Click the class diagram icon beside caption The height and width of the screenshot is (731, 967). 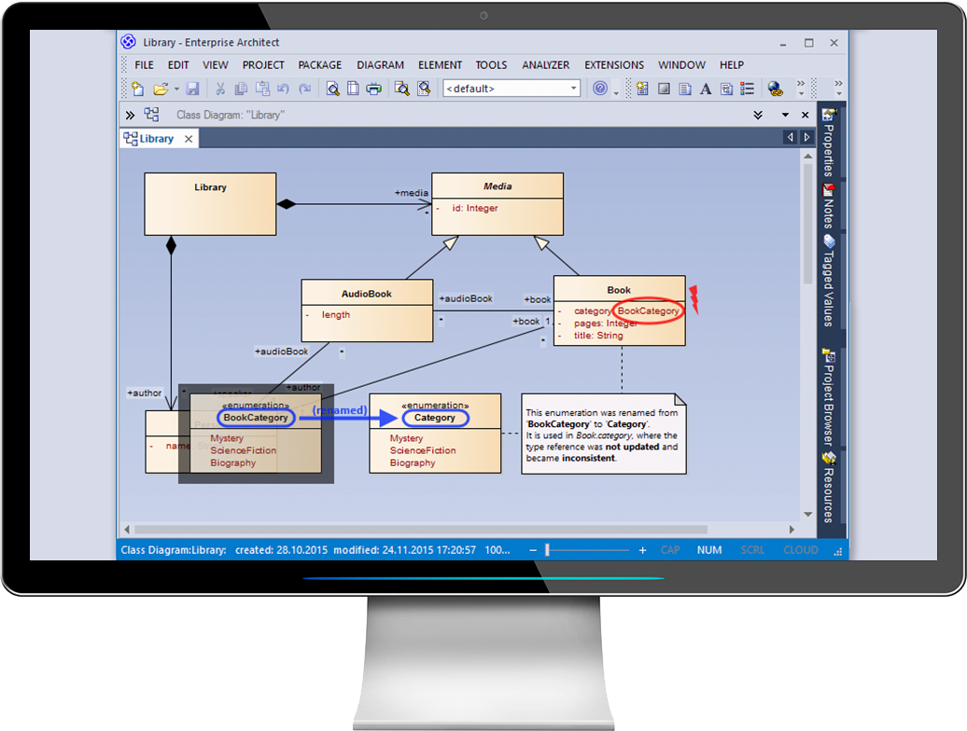click(152, 115)
